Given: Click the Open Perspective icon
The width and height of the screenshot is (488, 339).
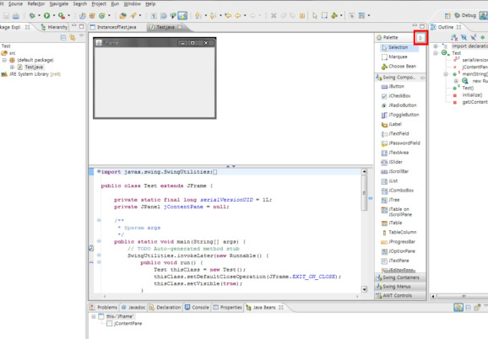Looking at the screenshot, I should (447, 15).
